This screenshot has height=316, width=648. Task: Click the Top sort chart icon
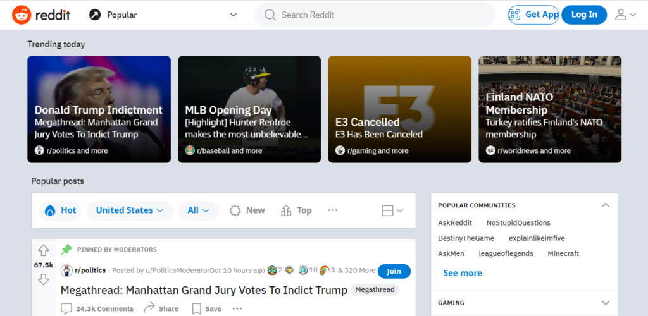286,210
